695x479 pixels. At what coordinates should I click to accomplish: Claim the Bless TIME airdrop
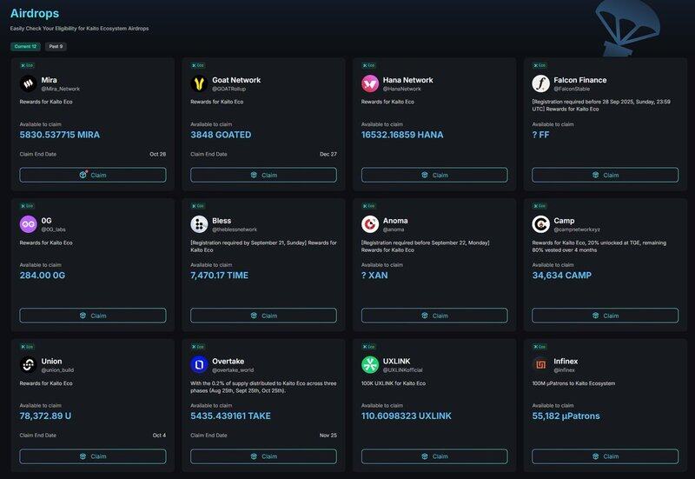[263, 316]
